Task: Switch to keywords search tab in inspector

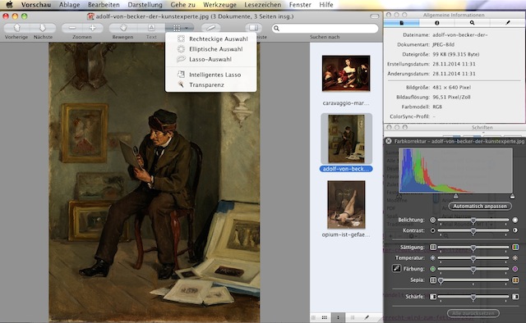Action: 472,23
